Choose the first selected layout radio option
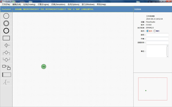 pos(148,31)
